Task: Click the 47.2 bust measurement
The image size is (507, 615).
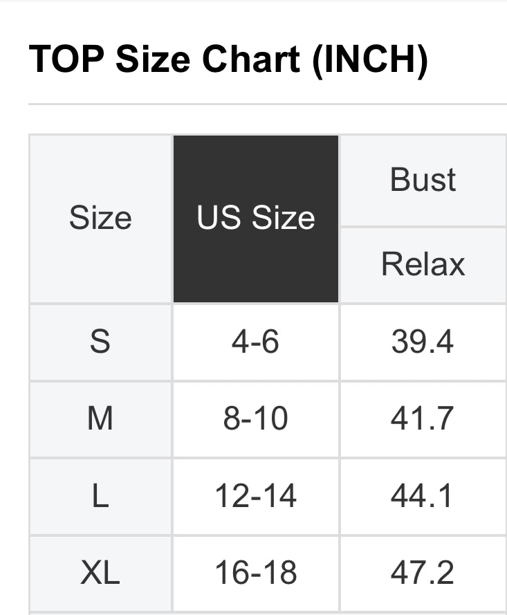Action: (x=423, y=573)
